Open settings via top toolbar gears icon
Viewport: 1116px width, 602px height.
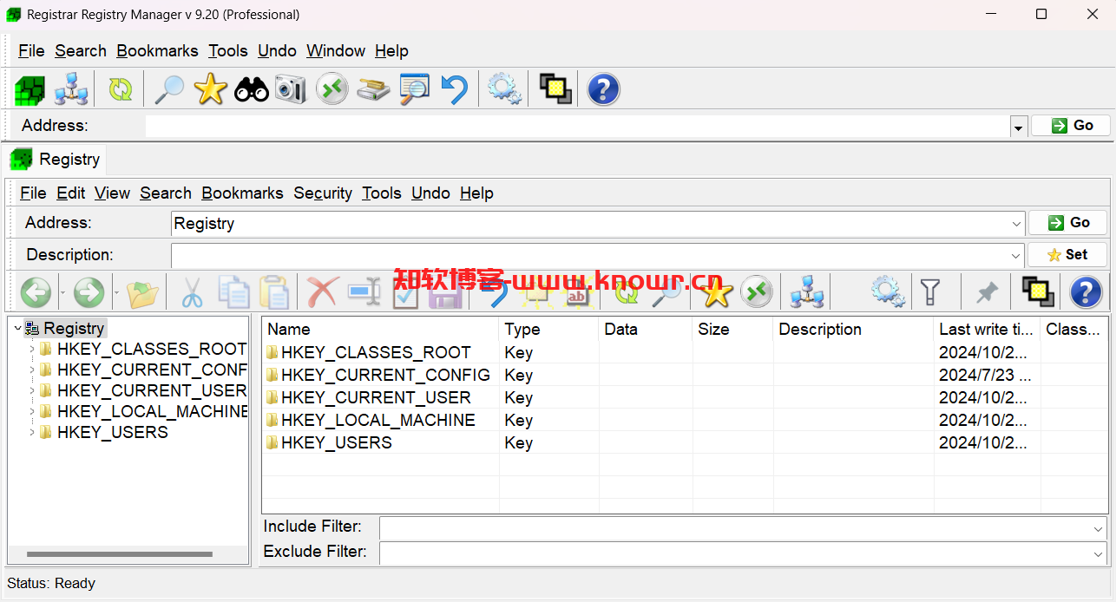[x=504, y=89]
